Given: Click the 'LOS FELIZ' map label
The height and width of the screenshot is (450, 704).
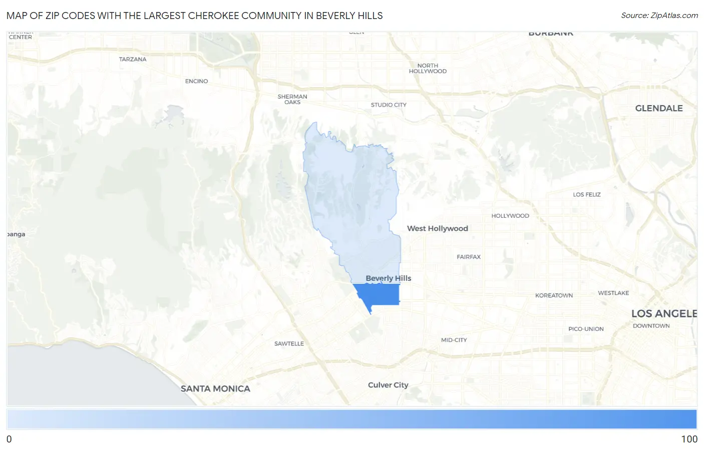Looking at the screenshot, I should [x=587, y=195].
